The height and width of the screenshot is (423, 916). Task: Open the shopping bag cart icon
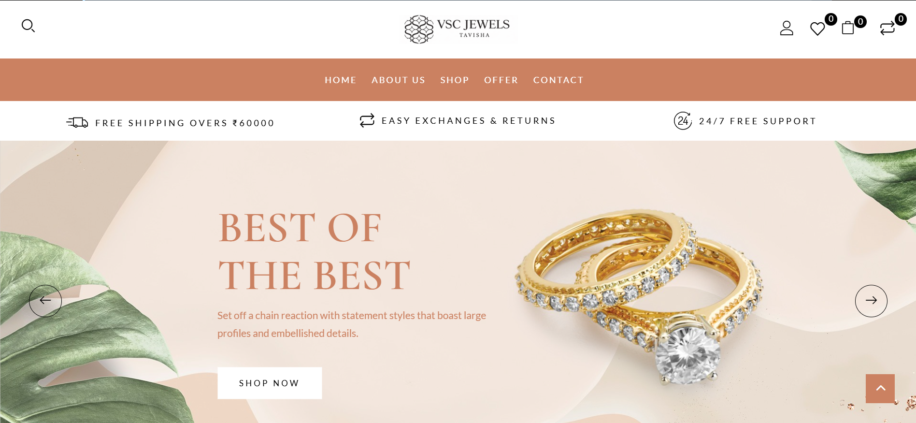tap(848, 28)
